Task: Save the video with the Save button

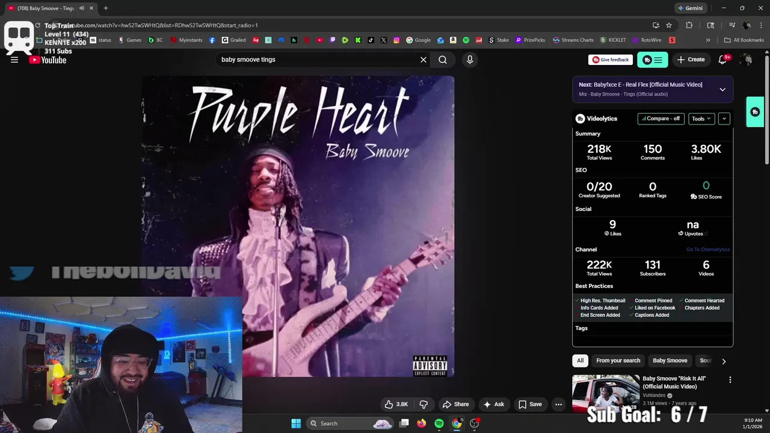Action: 530,404
